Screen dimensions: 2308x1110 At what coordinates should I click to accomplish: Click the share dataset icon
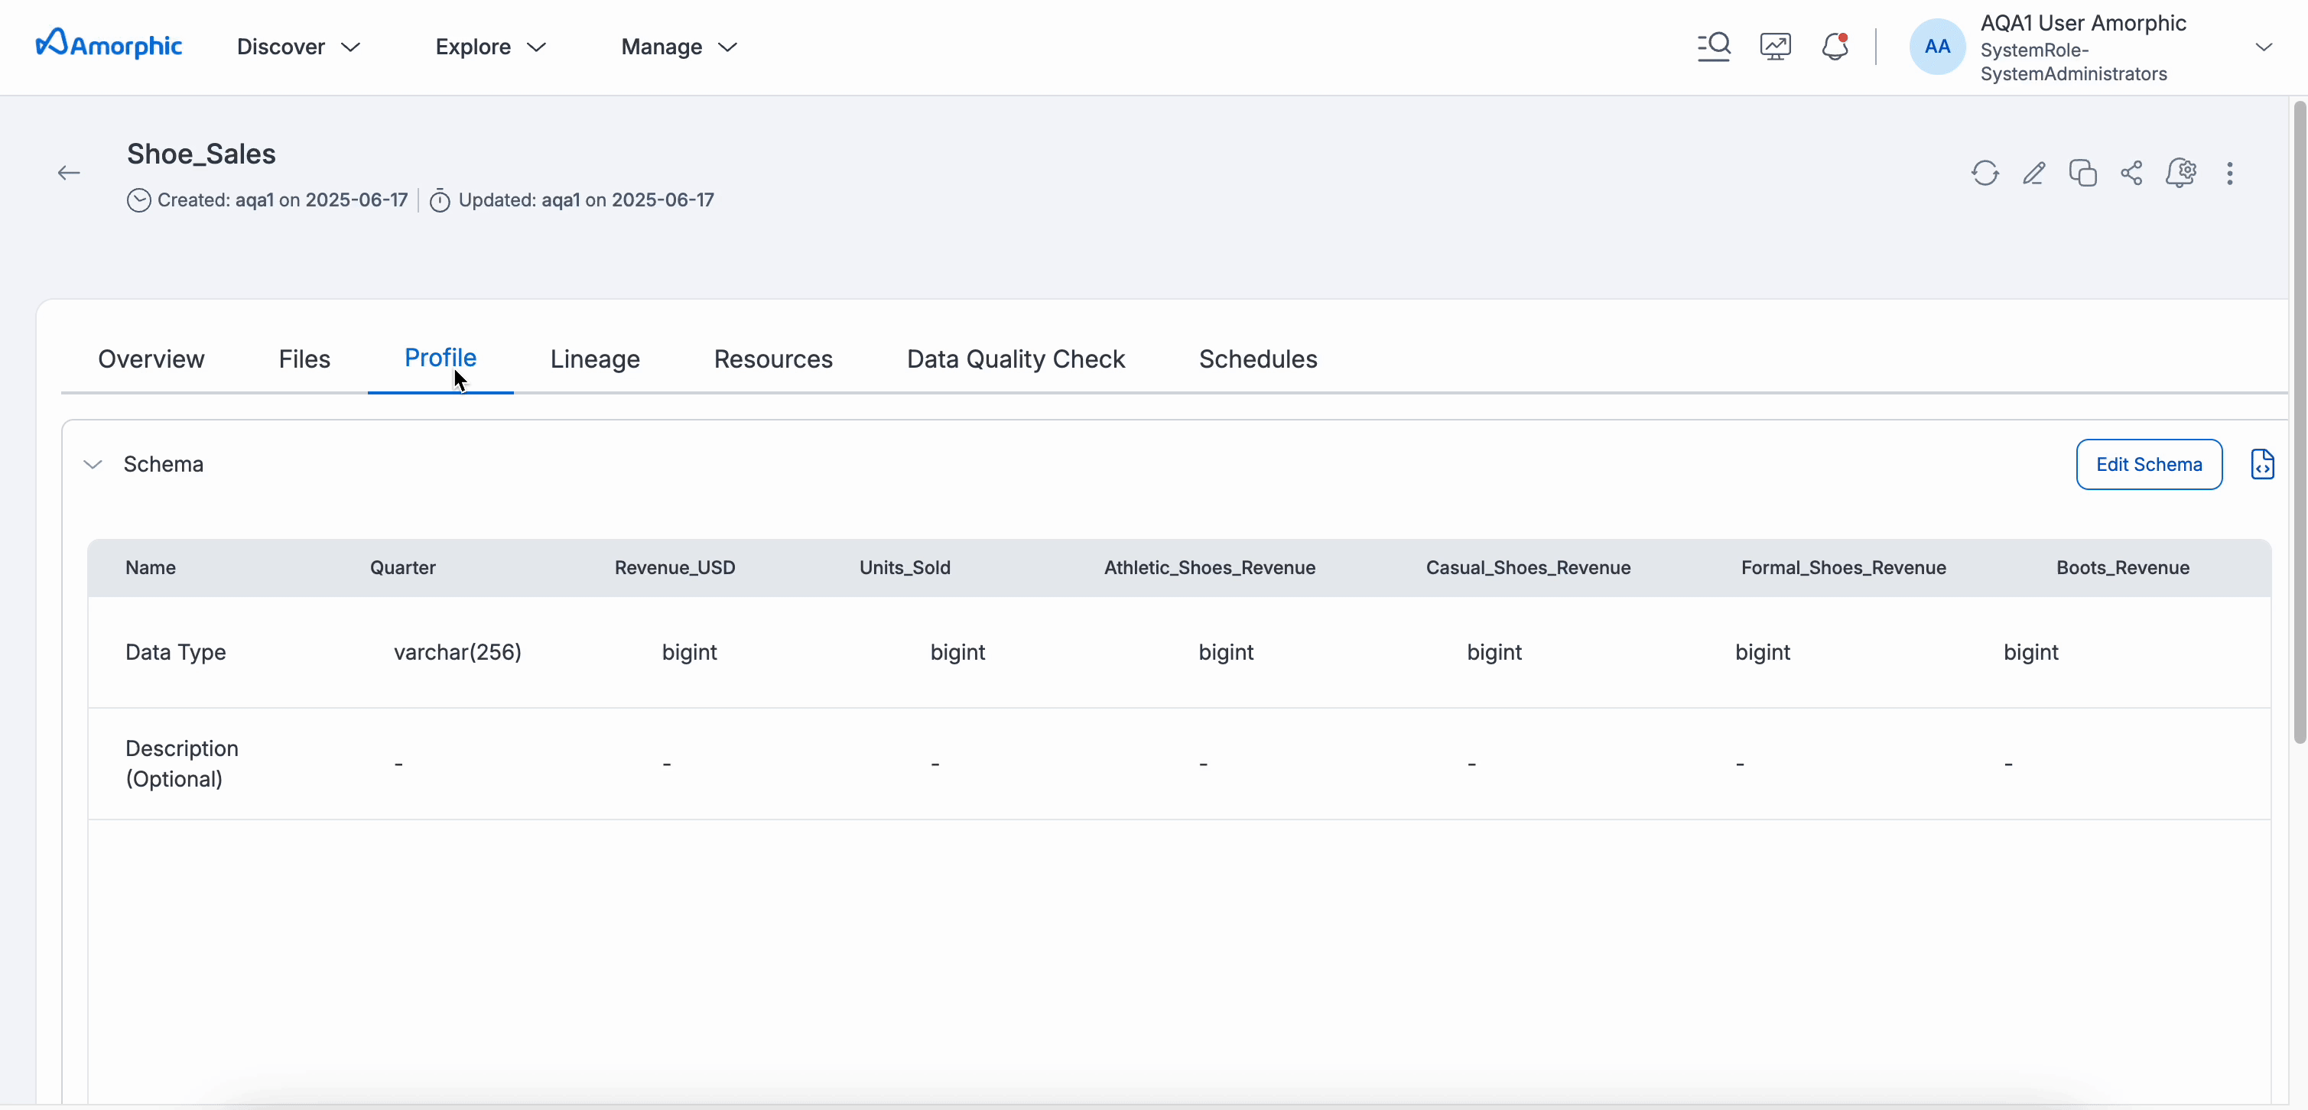pyautogui.click(x=2131, y=173)
